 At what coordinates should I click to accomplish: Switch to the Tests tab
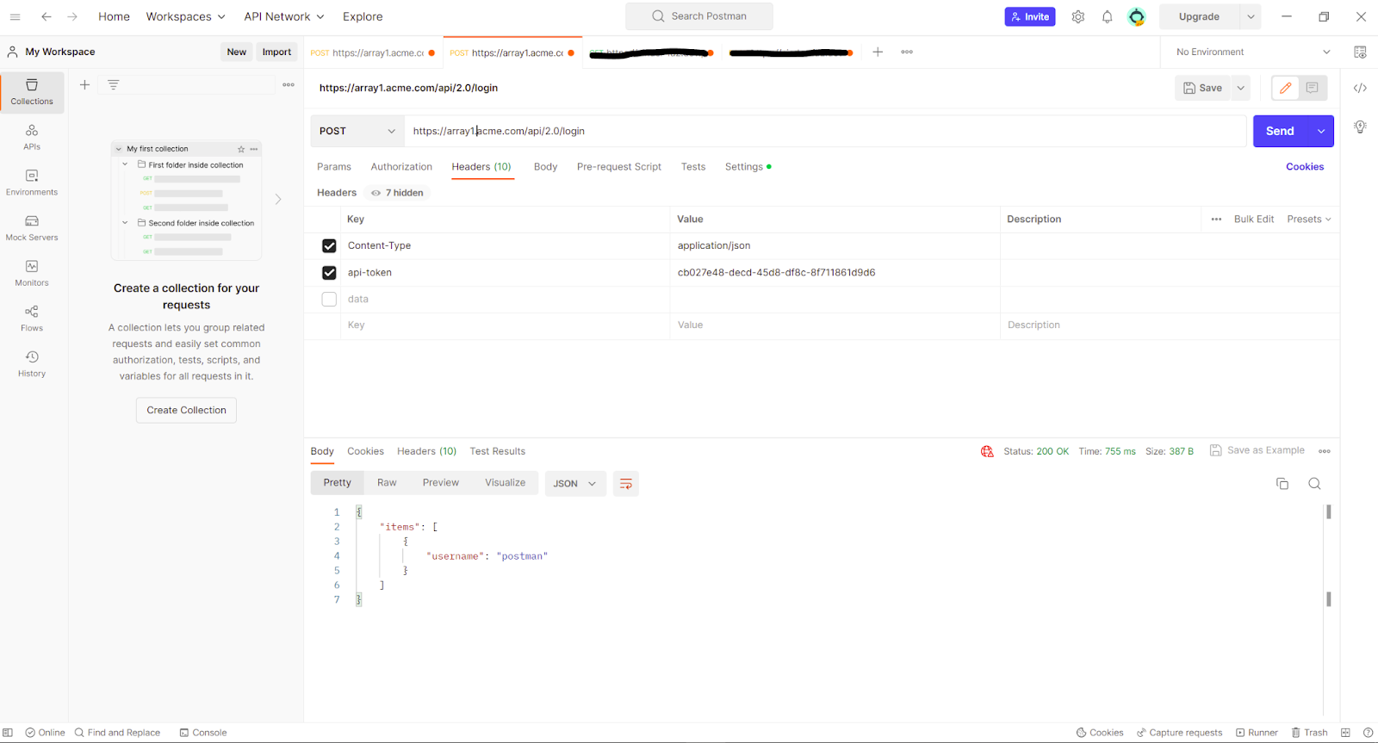[693, 167]
